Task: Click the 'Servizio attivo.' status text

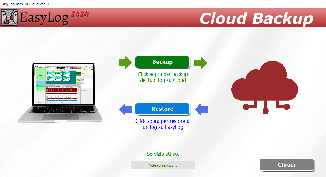Action: (163, 154)
